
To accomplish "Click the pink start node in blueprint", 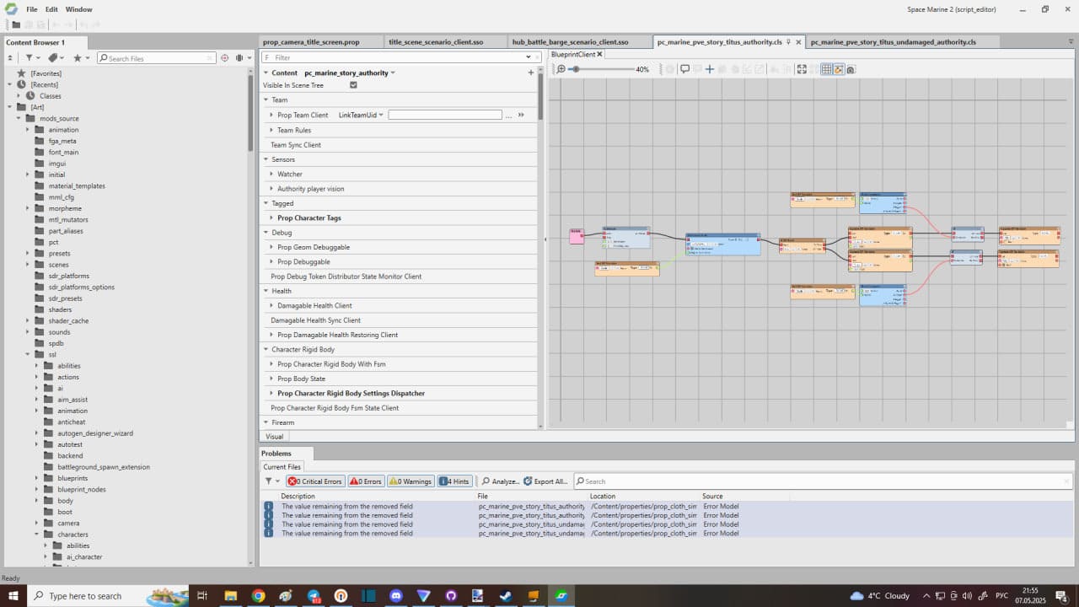I will [577, 236].
